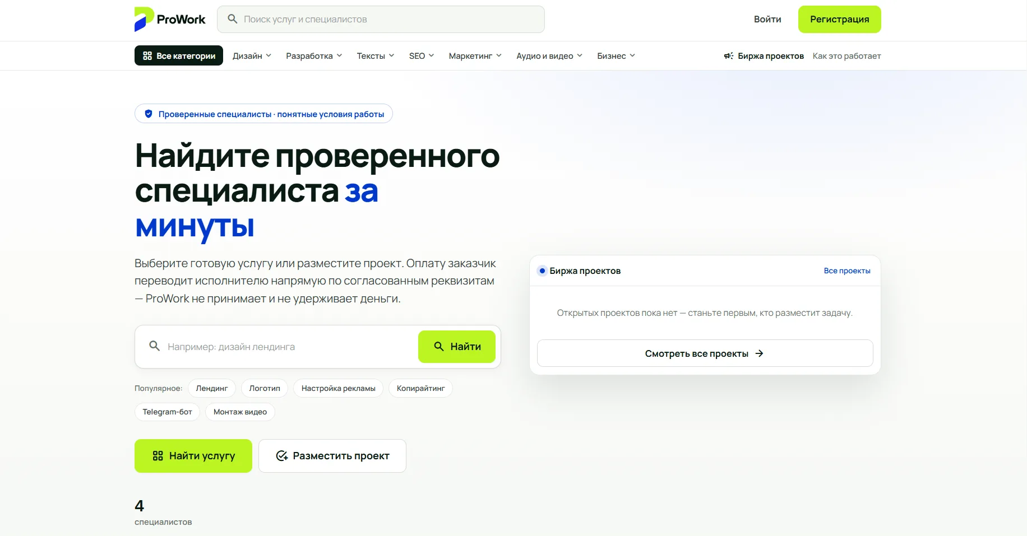The image size is (1027, 536).
Task: Click the grid icon in Все категории
Action: coord(147,55)
